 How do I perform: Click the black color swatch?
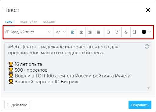click(x=144, y=32)
